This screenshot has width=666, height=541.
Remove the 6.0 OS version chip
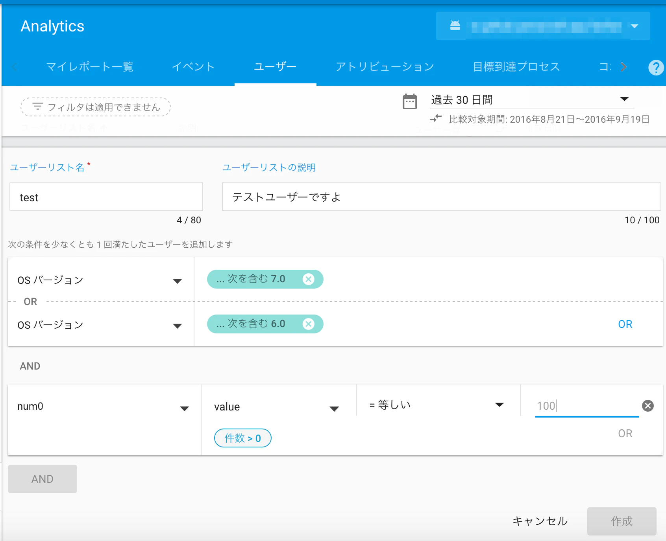point(309,324)
